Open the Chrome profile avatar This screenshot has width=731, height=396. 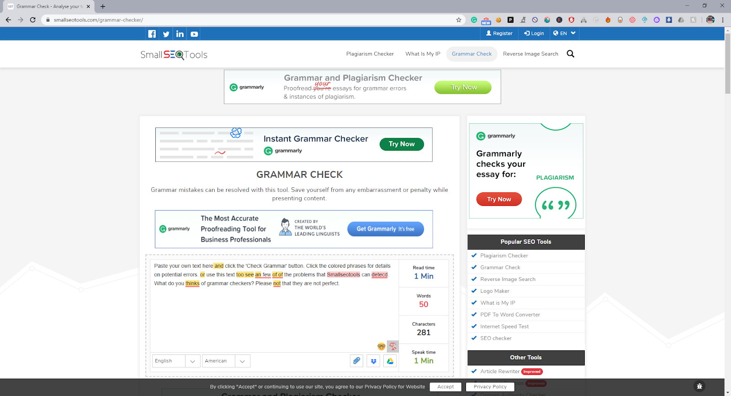point(710,20)
